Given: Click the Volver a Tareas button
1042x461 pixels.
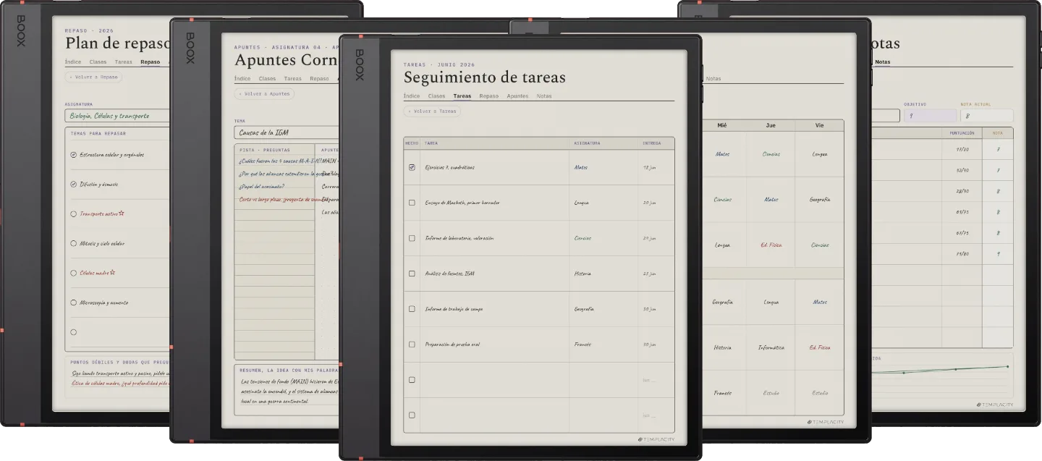Looking at the screenshot, I should (x=432, y=111).
